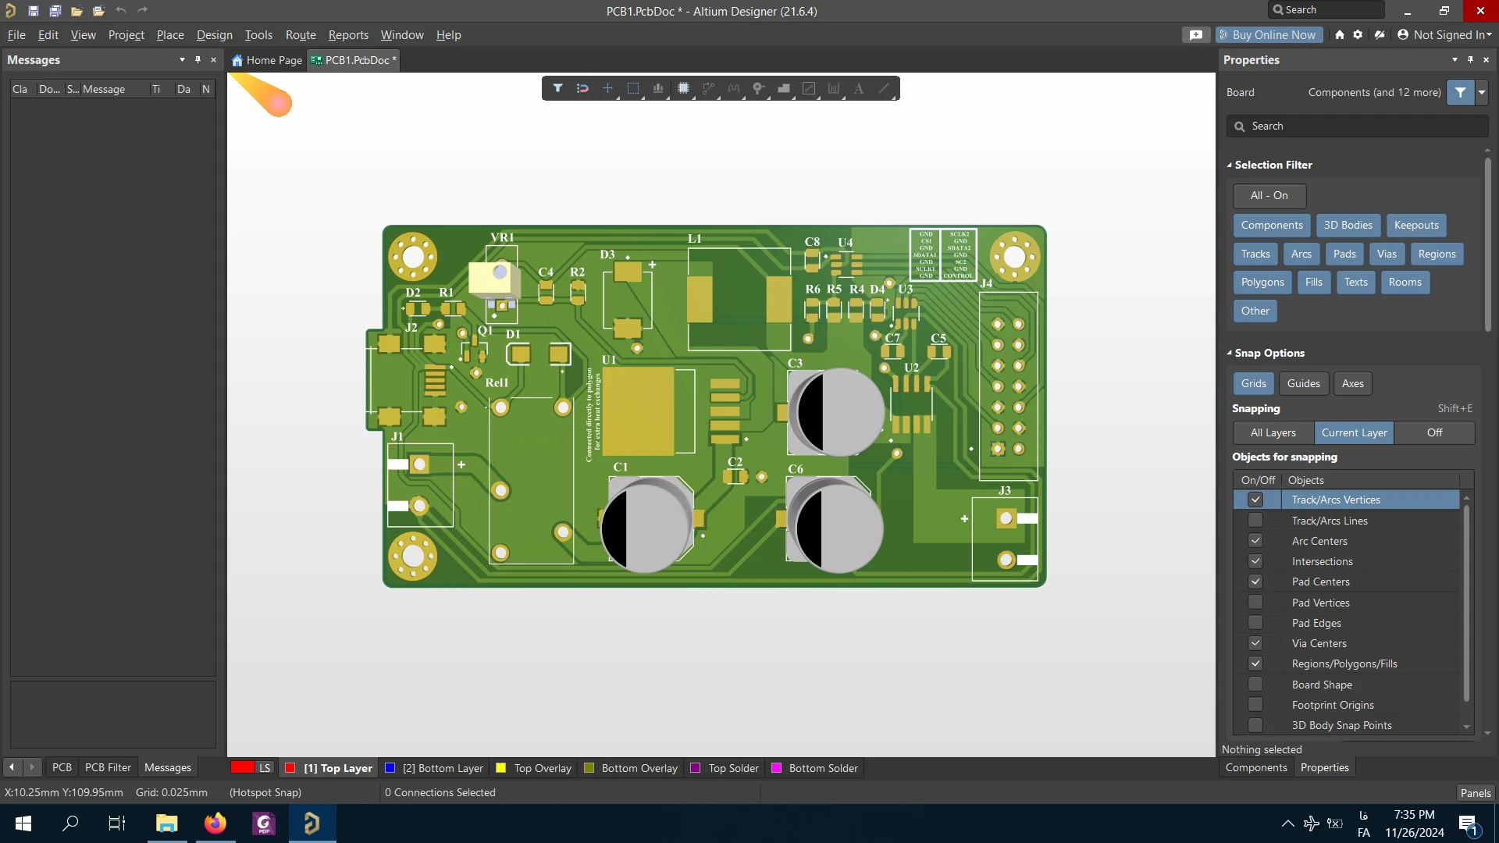The image size is (1499, 843).
Task: Collapse the Snap Options section
Action: [1229, 353]
